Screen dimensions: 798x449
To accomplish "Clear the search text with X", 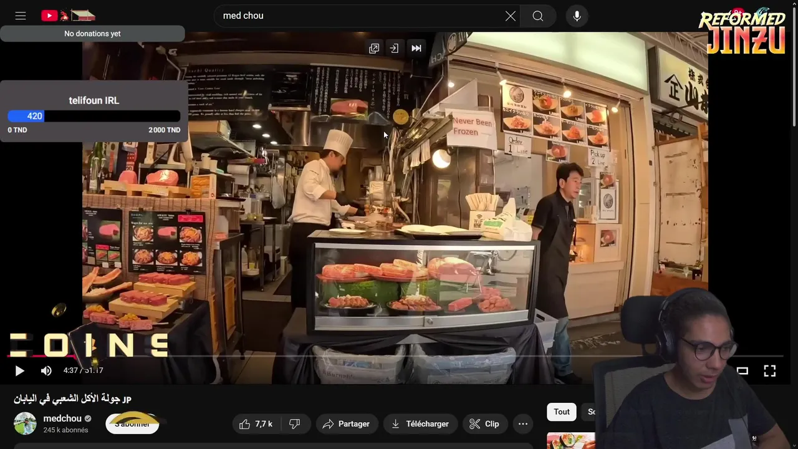I will pos(511,16).
